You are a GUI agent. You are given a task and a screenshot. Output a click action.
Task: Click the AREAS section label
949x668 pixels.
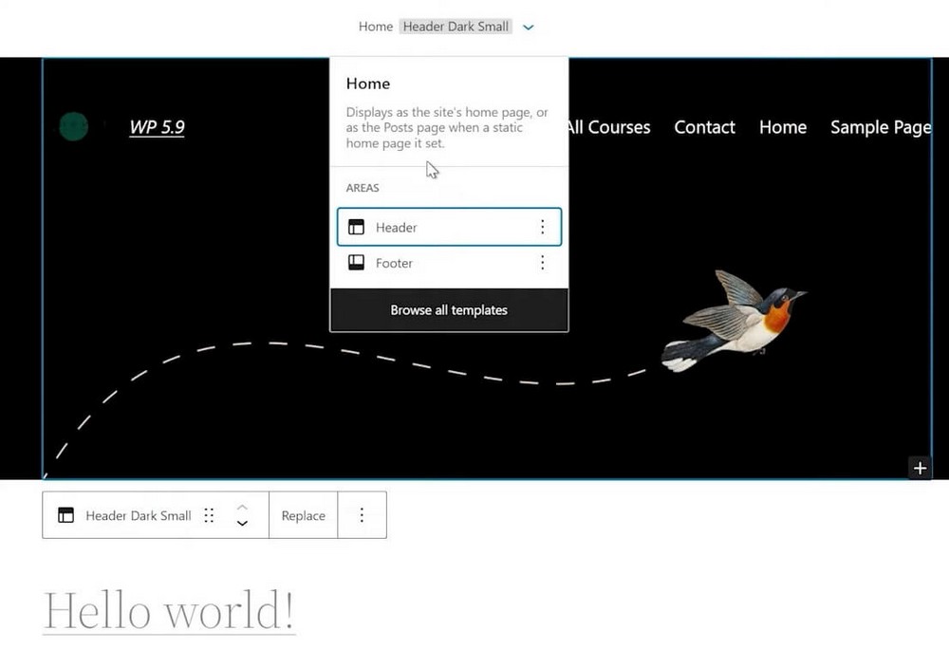363,188
